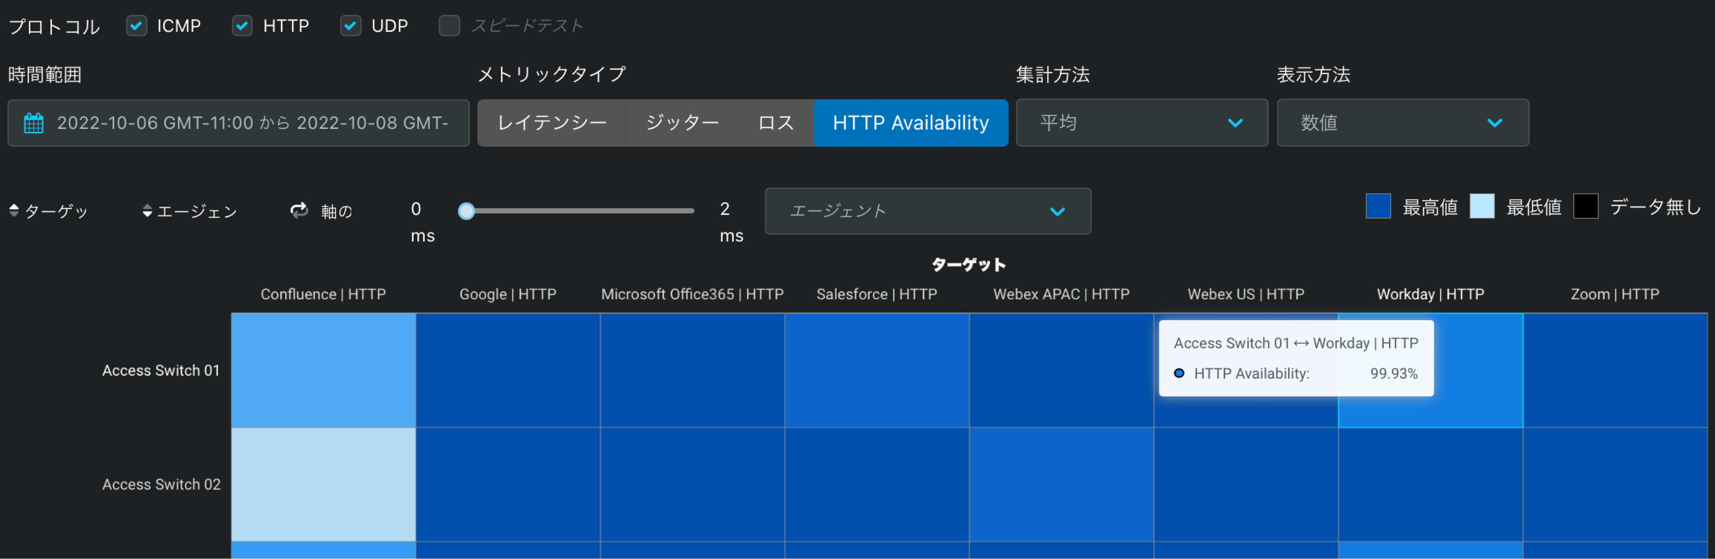Click the Workday | HTTP column header
The height and width of the screenshot is (559, 1715).
(x=1430, y=294)
